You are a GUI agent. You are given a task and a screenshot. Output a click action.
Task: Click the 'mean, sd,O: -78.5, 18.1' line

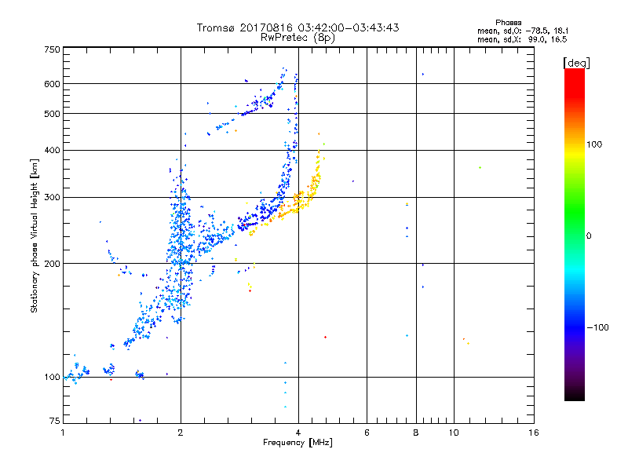[523, 31]
